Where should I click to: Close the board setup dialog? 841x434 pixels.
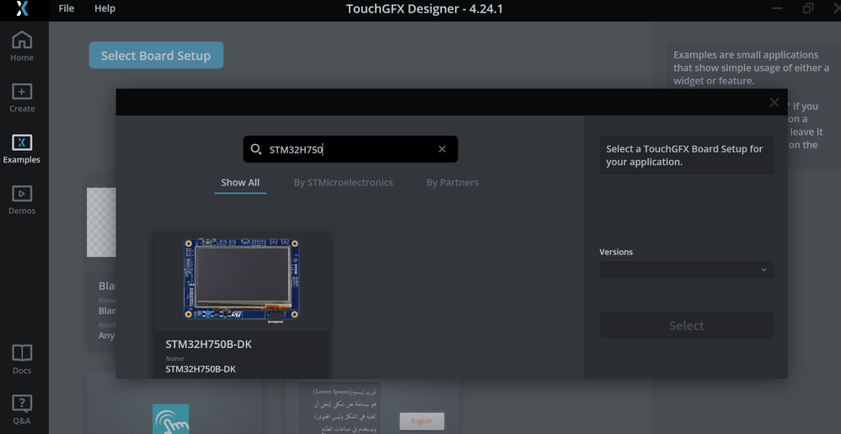coord(774,103)
